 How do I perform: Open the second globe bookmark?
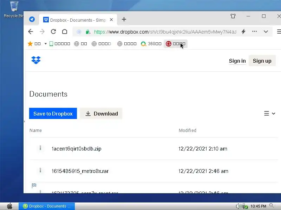click(102, 44)
